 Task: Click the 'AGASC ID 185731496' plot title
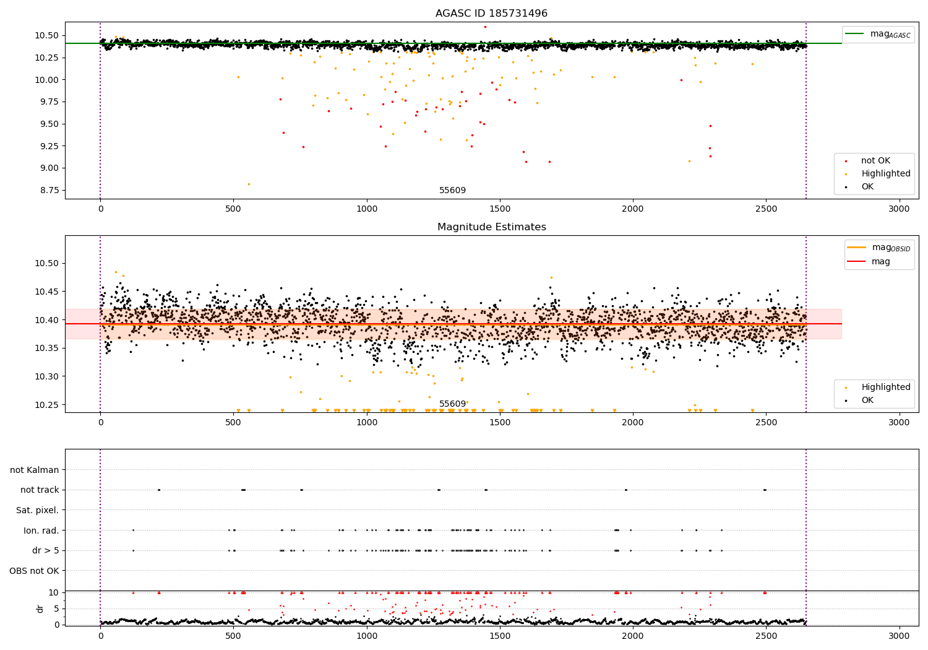pos(491,14)
